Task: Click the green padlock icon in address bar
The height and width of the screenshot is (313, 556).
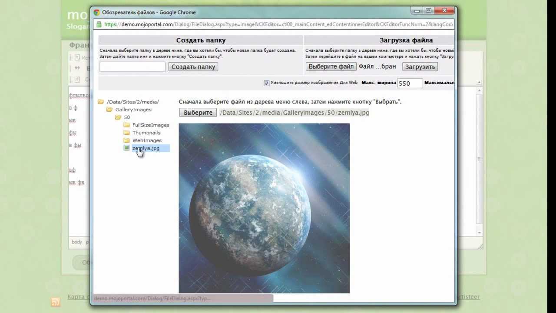Action: point(99,24)
